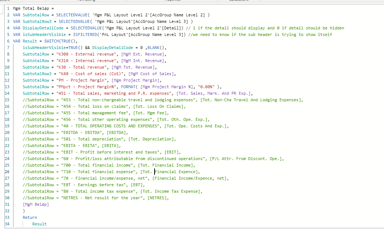The width and height of the screenshot is (384, 229).
Task: Click the SWITCH function on line 6
Action: (51, 41)
